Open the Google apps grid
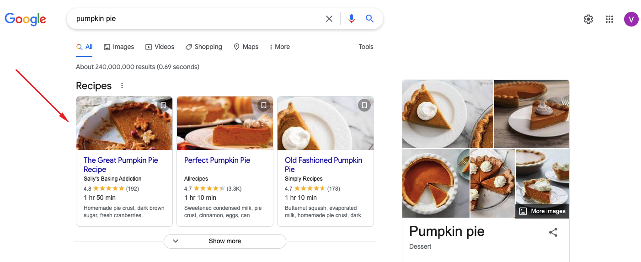The height and width of the screenshot is (262, 641). point(609,19)
